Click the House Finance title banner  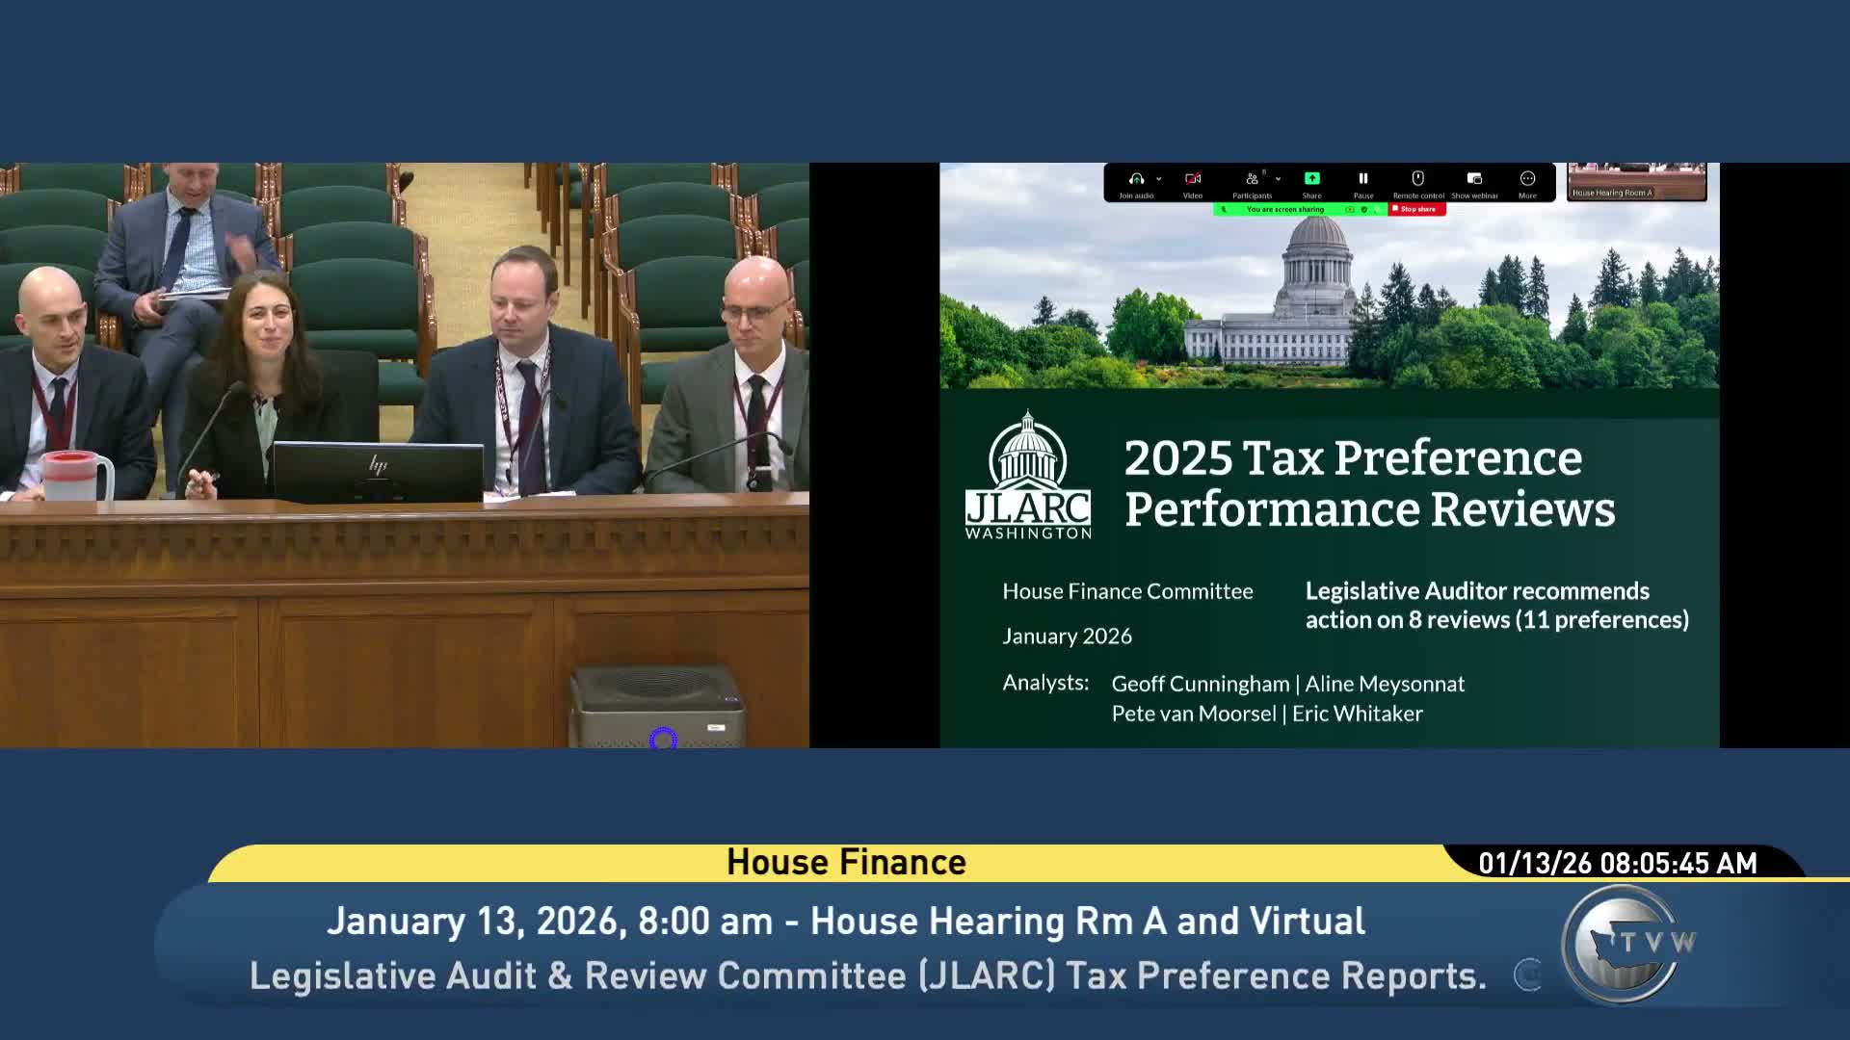point(846,863)
